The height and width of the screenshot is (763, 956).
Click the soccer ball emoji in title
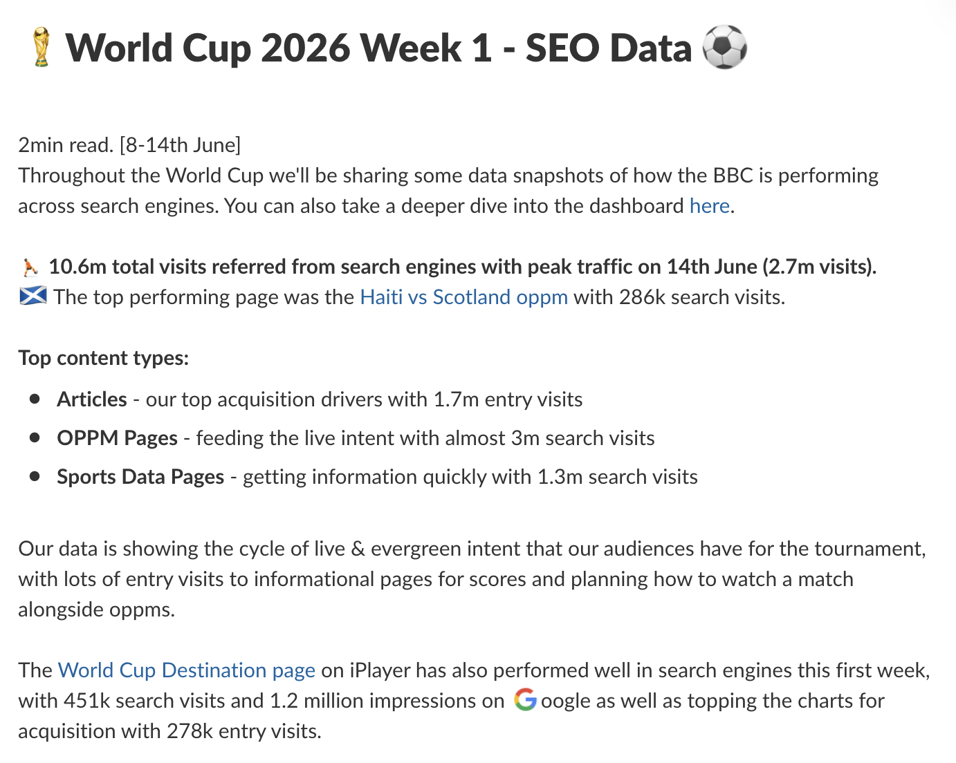724,47
